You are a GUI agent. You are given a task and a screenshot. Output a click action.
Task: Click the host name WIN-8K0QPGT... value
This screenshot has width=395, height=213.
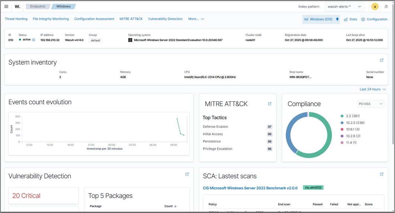(300, 77)
